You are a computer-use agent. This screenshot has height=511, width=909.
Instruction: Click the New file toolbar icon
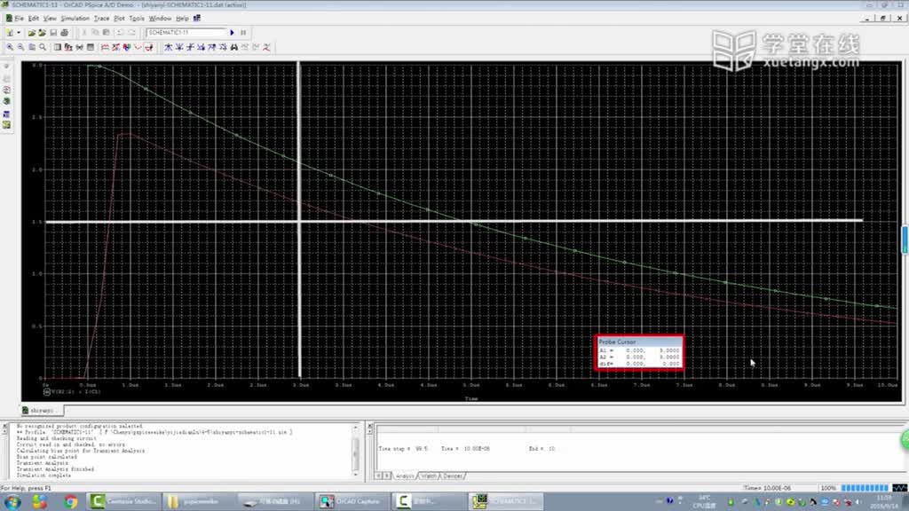point(11,33)
